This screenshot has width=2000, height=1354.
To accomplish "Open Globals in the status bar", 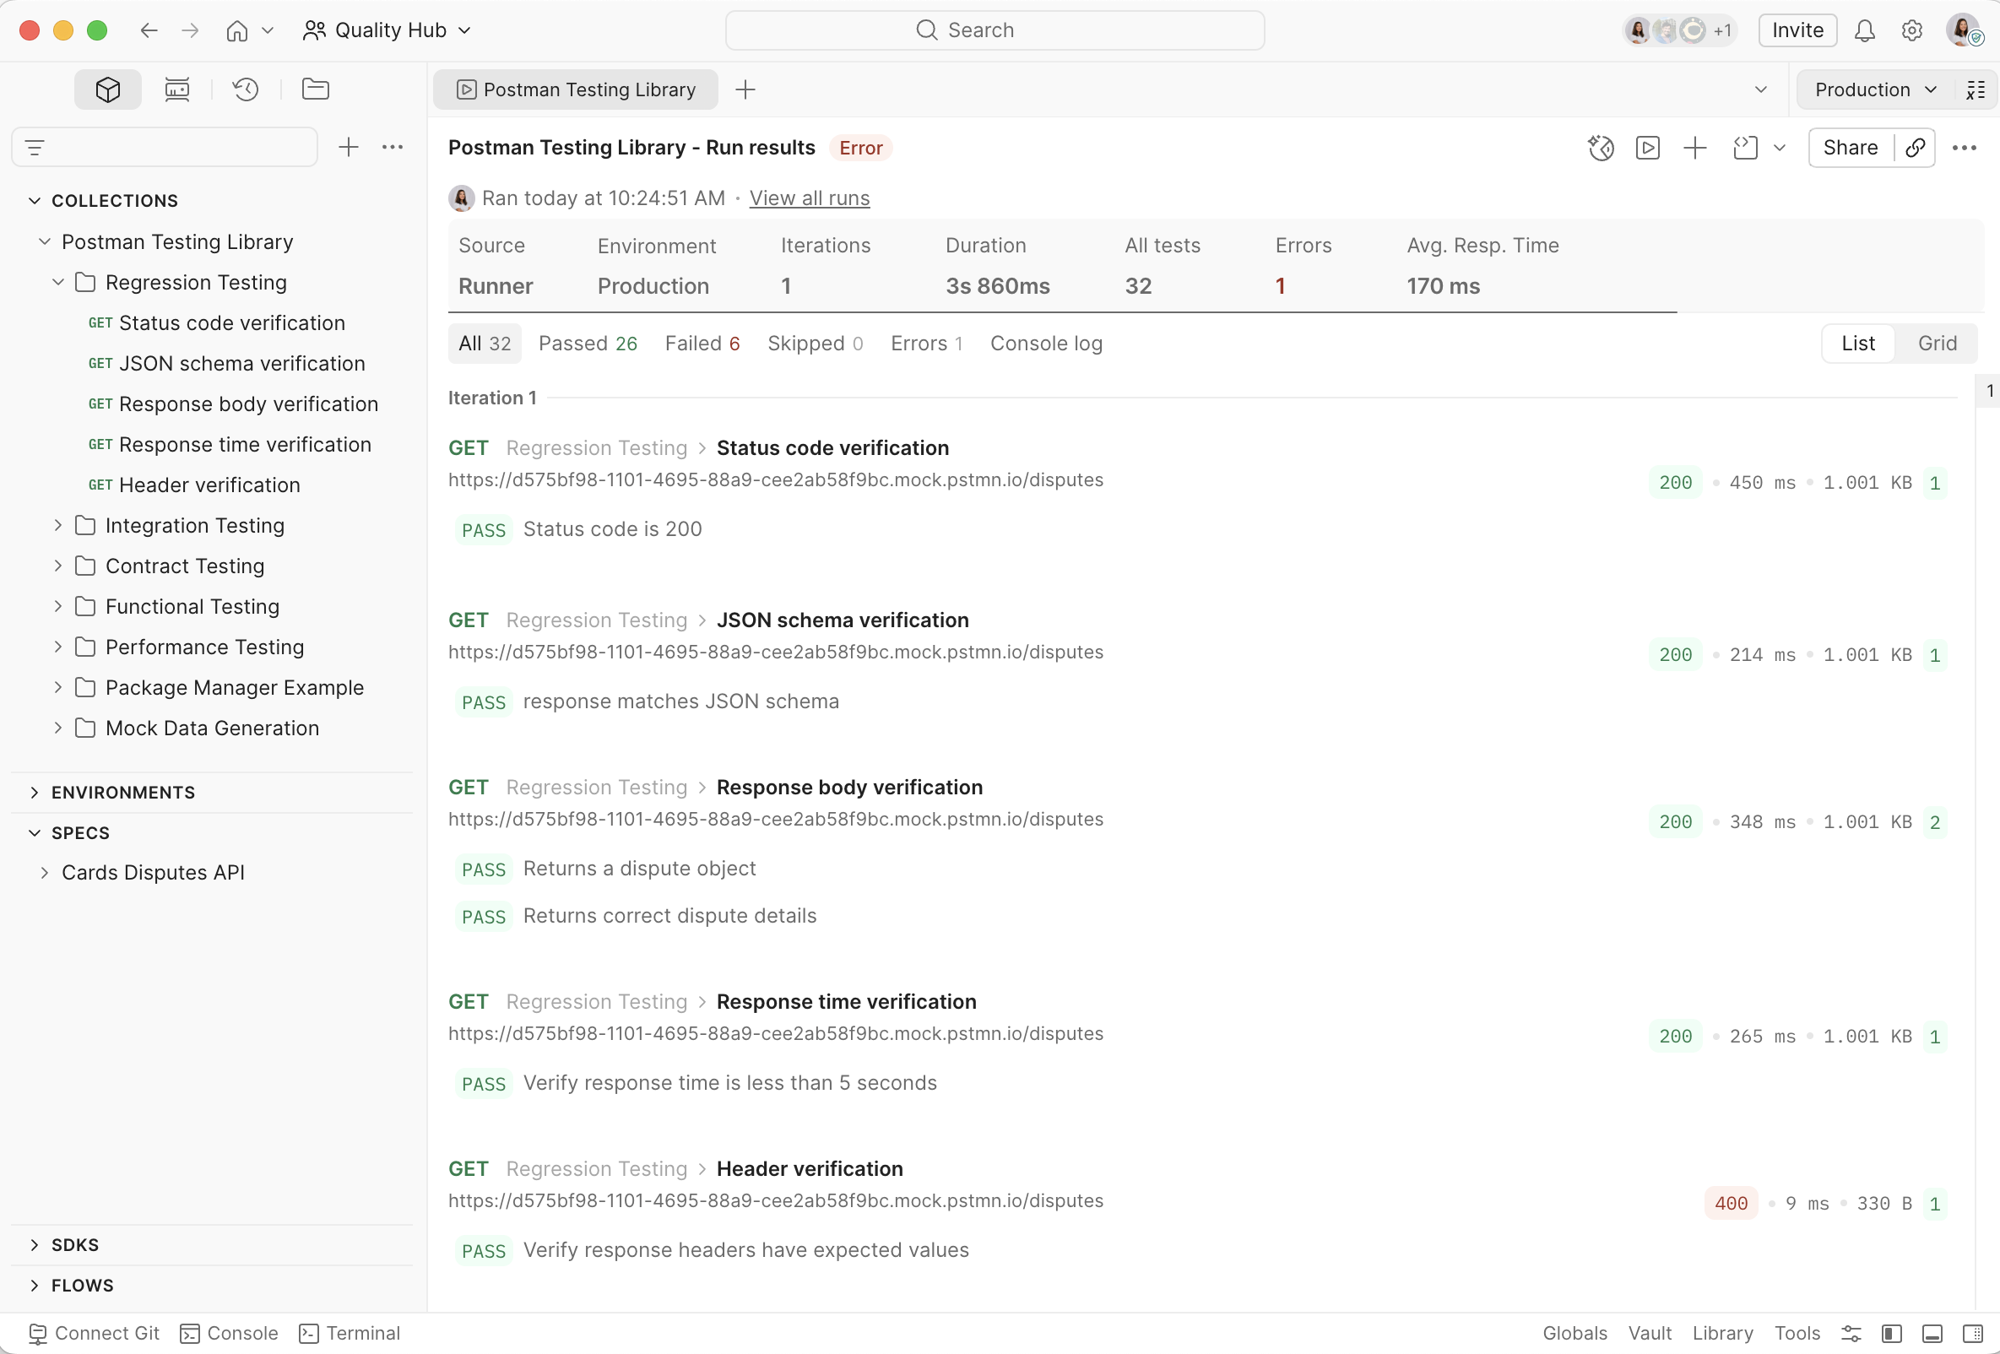I will (x=1574, y=1333).
